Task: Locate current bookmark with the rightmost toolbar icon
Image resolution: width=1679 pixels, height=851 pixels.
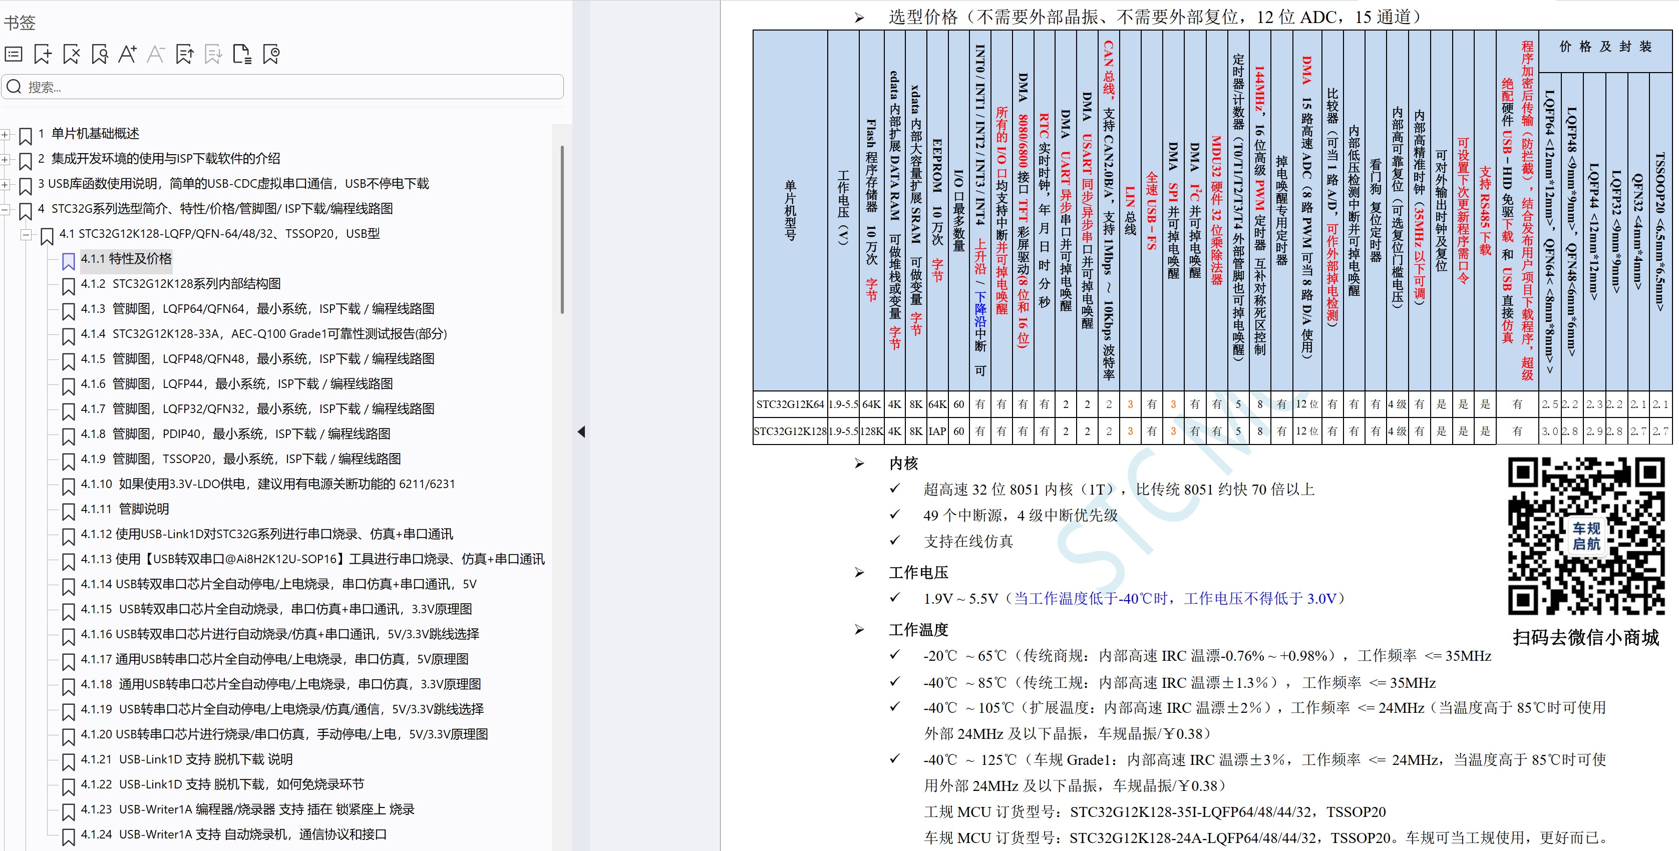Action: [x=272, y=55]
